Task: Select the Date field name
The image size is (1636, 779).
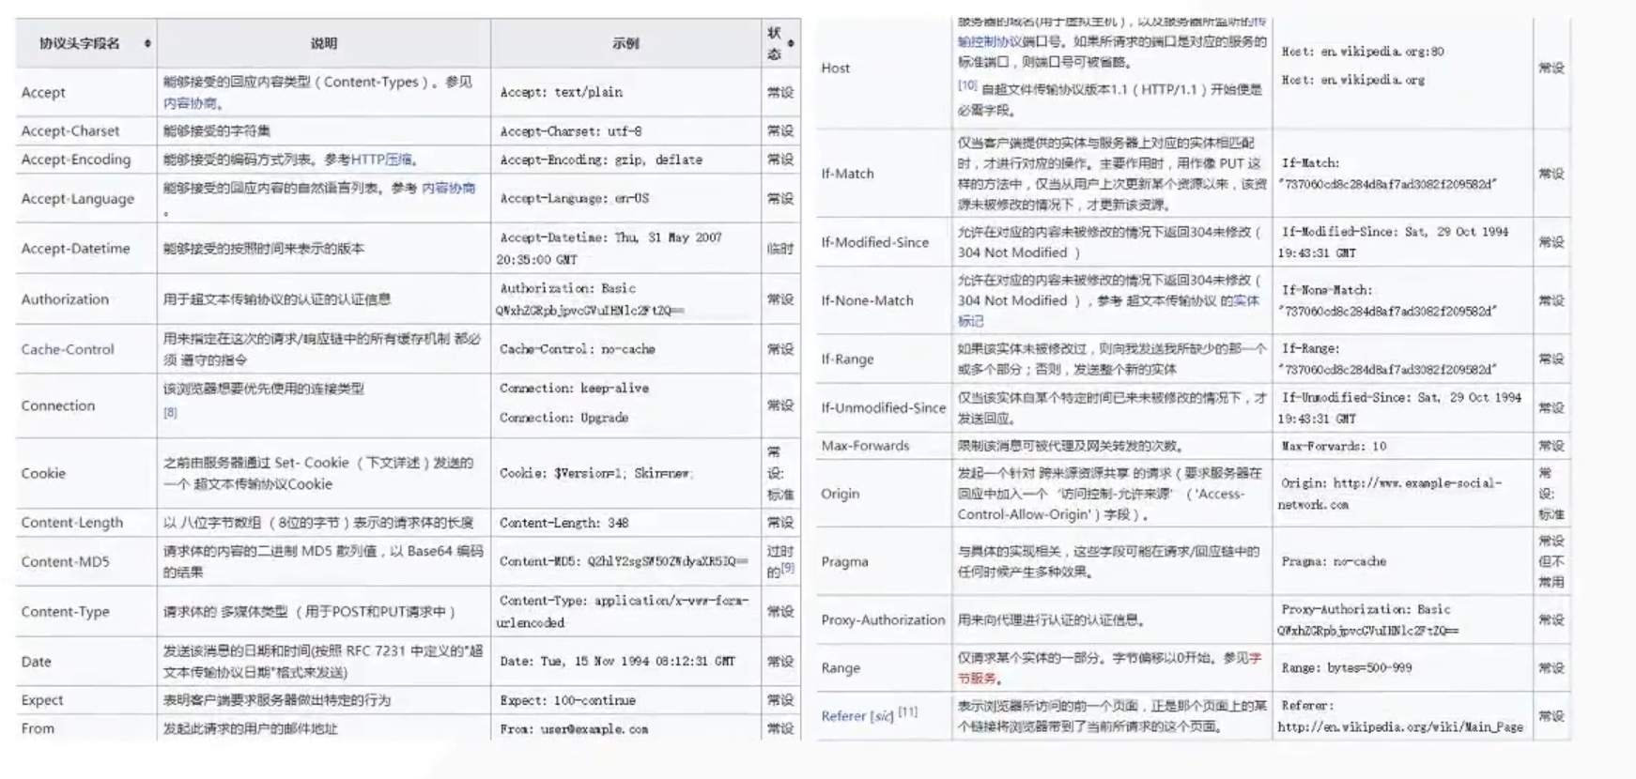Action: [x=36, y=662]
